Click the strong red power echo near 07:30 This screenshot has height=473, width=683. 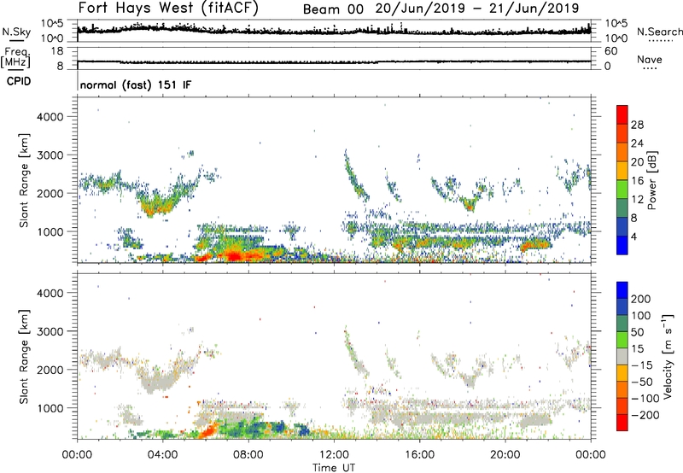coord(234,255)
